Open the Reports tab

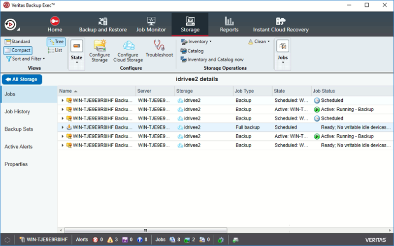(x=229, y=24)
